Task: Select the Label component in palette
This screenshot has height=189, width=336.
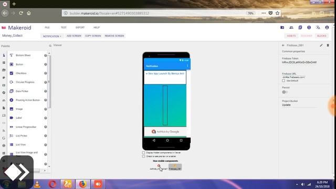Action: coord(19,118)
